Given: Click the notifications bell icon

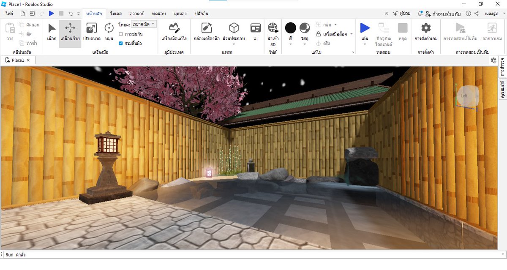Looking at the screenshot, I should click(x=420, y=14).
